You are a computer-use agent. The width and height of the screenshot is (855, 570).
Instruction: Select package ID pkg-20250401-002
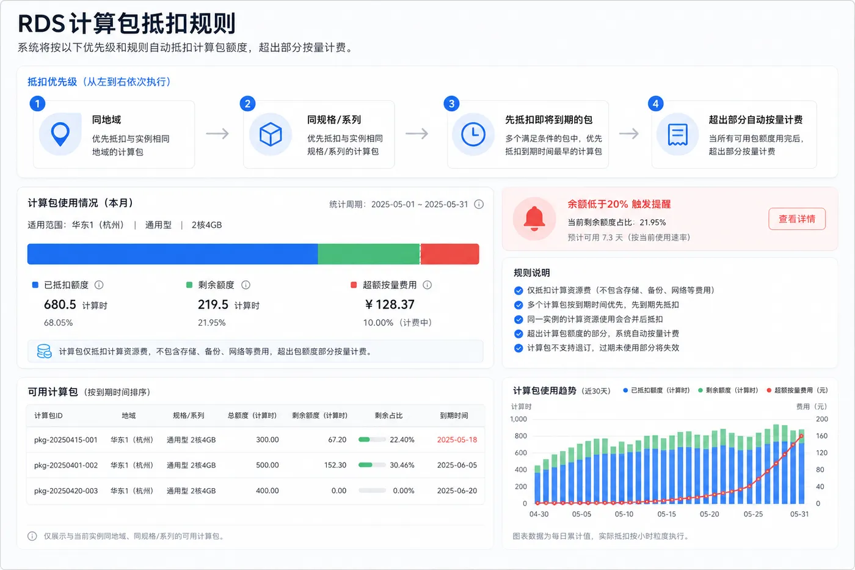pos(66,466)
